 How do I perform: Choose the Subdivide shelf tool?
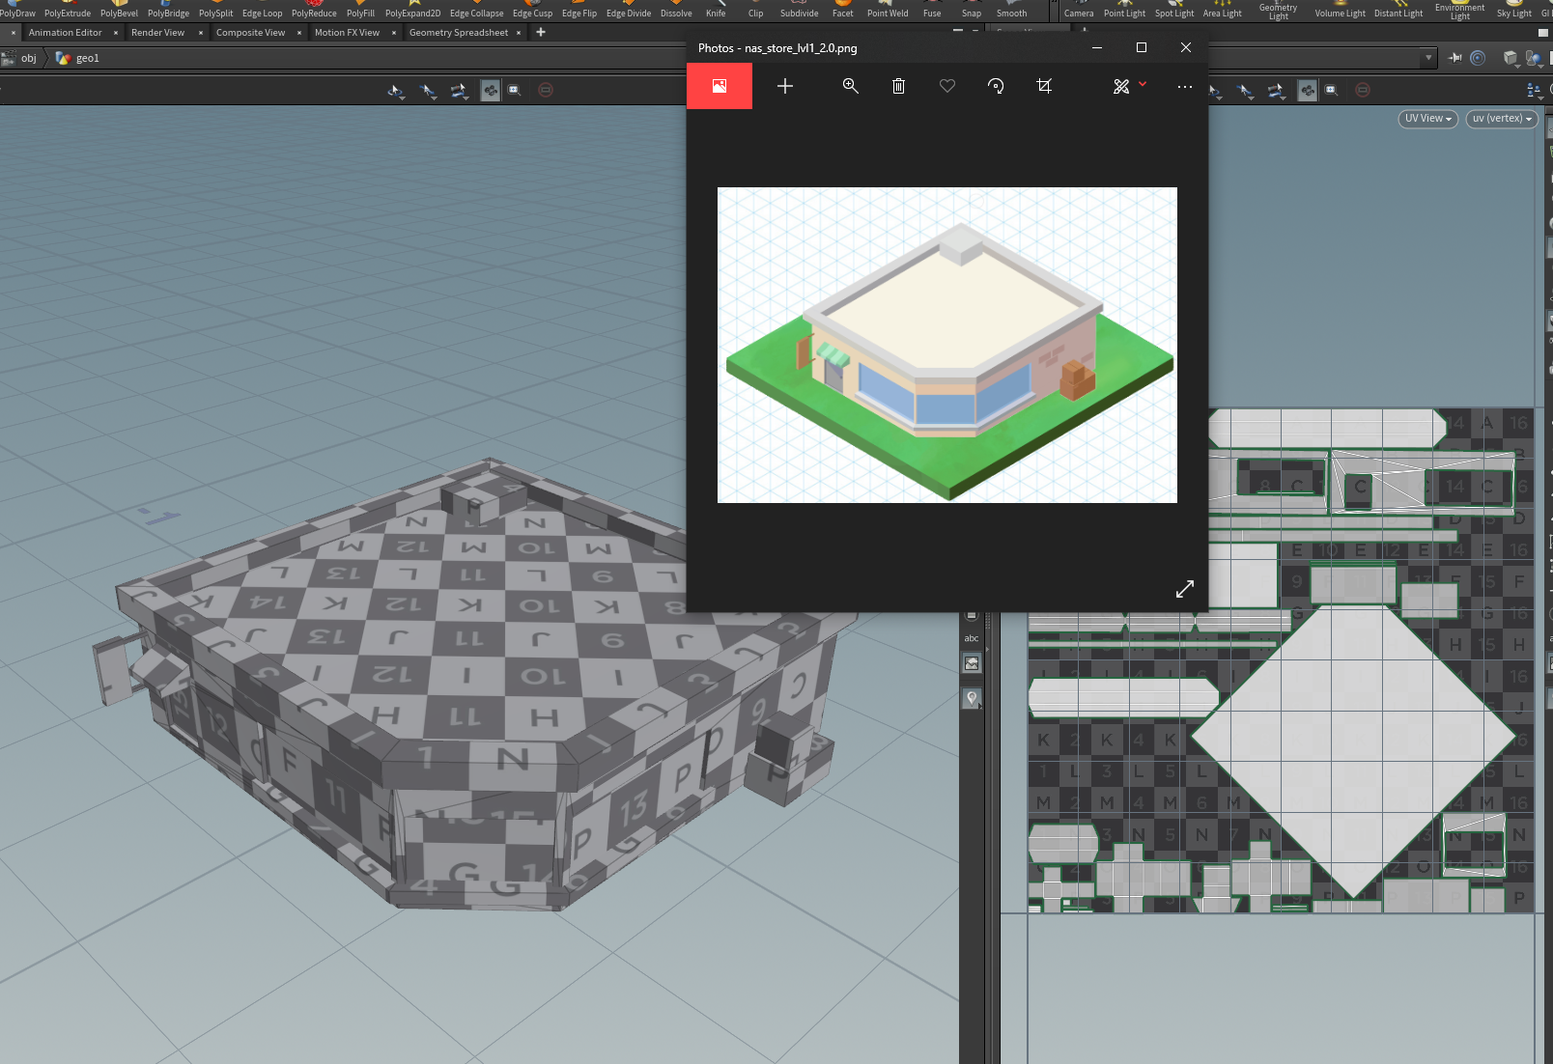(799, 10)
